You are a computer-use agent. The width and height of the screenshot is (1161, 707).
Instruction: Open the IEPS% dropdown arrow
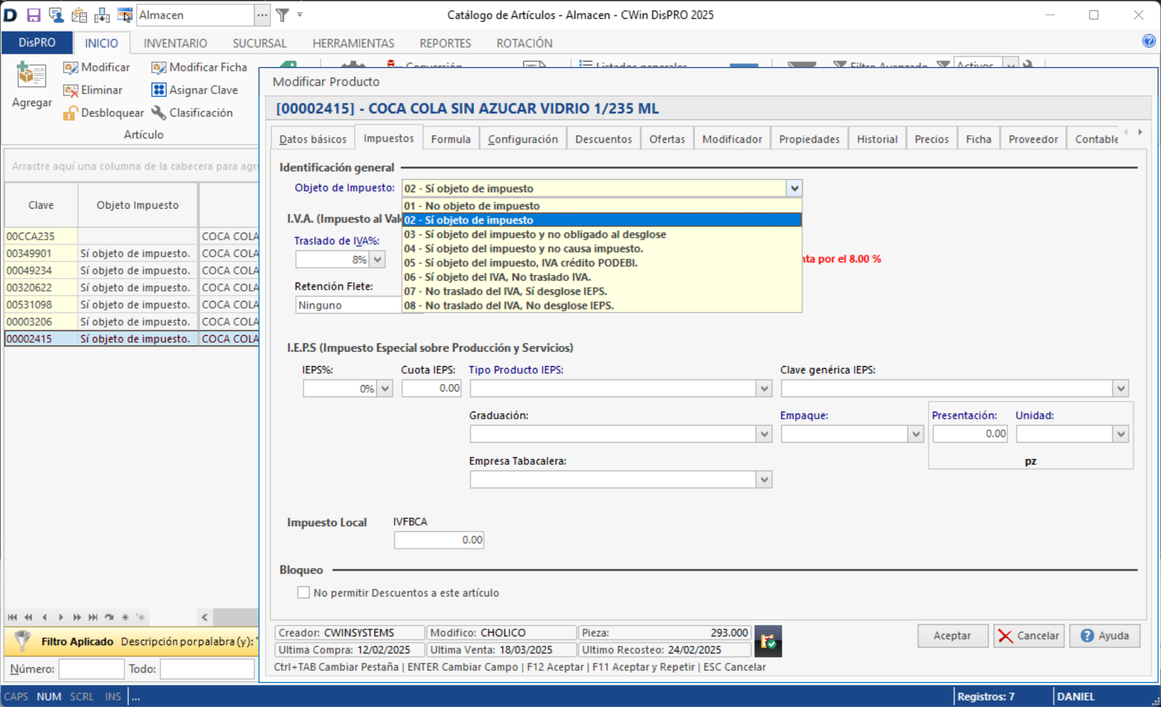(x=385, y=388)
